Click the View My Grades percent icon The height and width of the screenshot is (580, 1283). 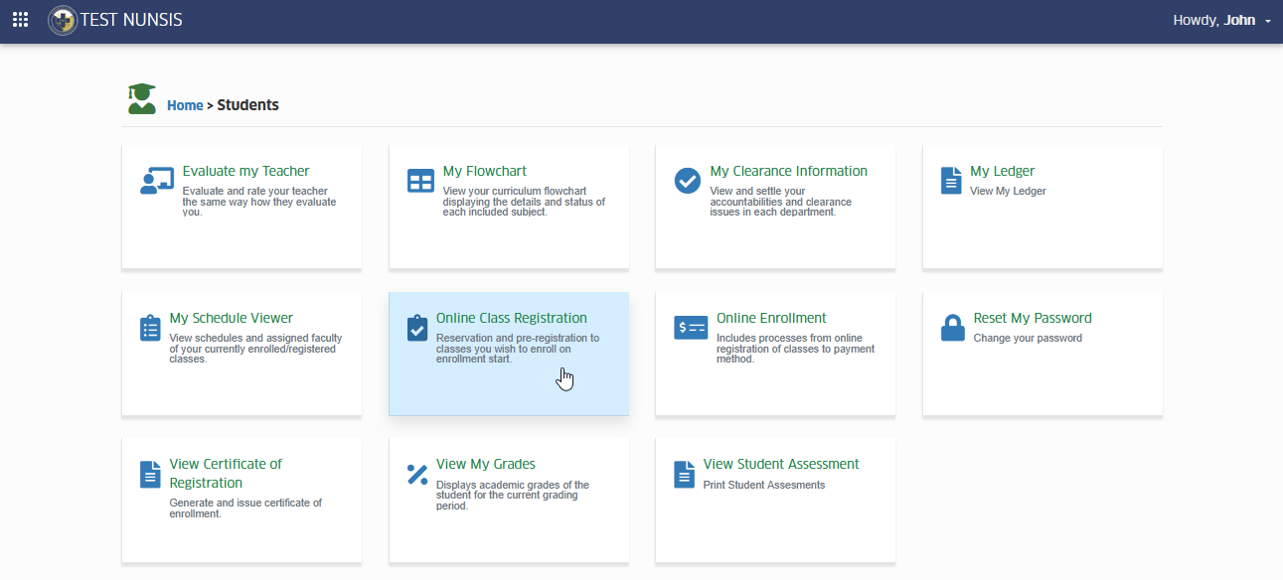coord(417,474)
